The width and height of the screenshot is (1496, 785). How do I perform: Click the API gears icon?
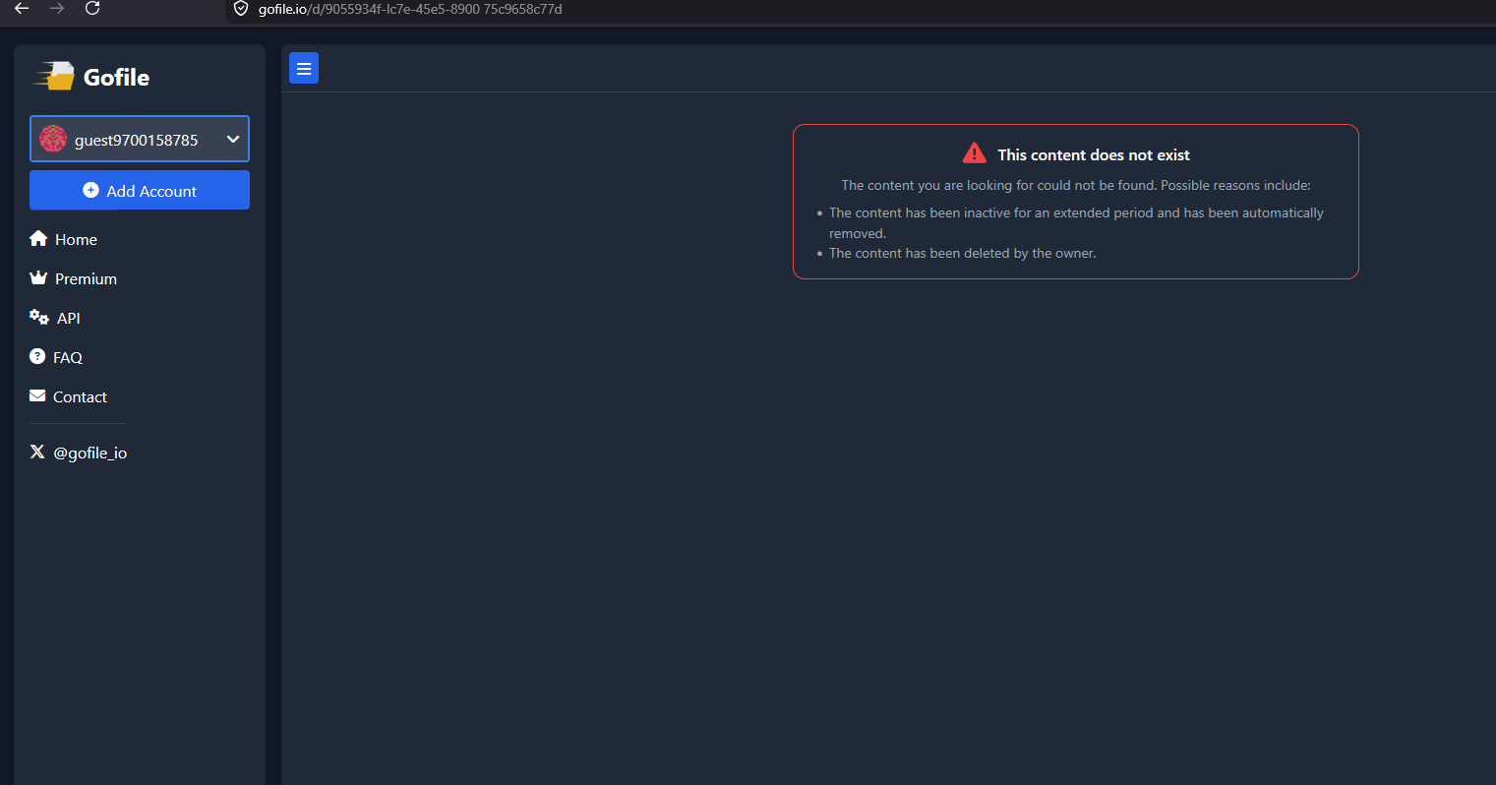[x=39, y=317]
